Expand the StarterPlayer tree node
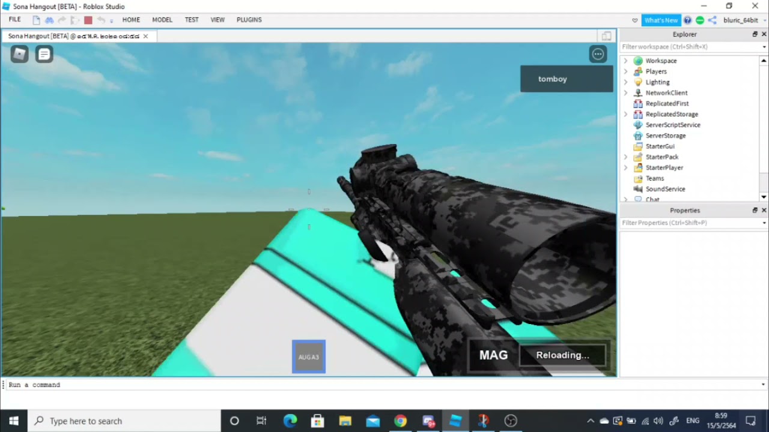769x432 pixels. click(625, 168)
